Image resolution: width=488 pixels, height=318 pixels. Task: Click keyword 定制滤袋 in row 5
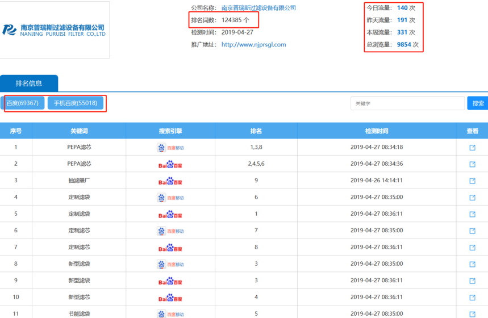pyautogui.click(x=79, y=214)
